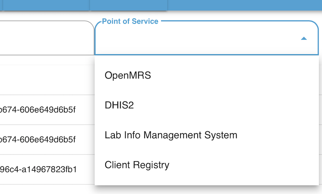Image resolution: width=322 pixels, height=194 pixels.
Task: Collapse the Point of Service dropdown arrow
Action: [304, 38]
